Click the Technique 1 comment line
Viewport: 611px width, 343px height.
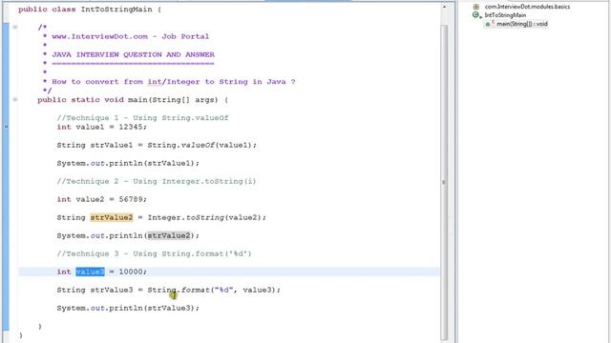[x=142, y=118]
